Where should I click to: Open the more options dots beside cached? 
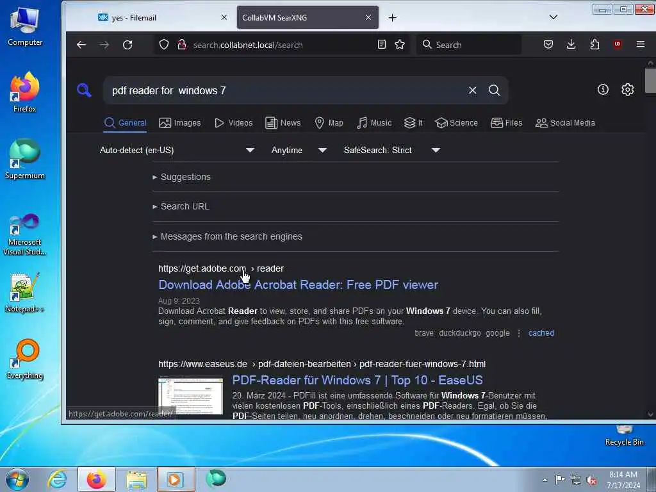tap(519, 333)
